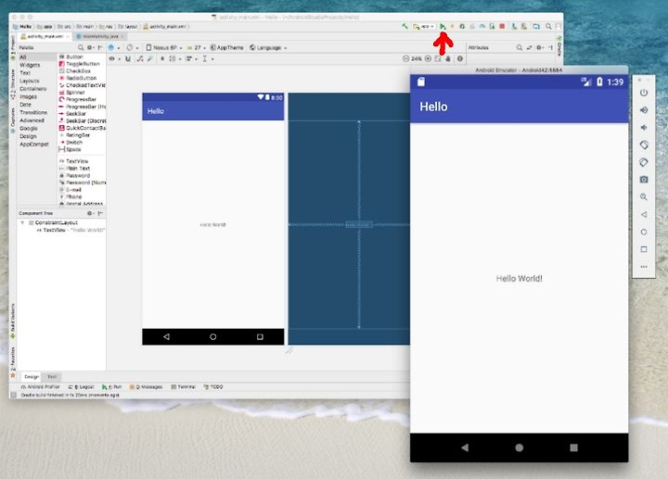Tap the Home circle on the emulator screen
Screen dimensions: 668x479
(x=520, y=447)
